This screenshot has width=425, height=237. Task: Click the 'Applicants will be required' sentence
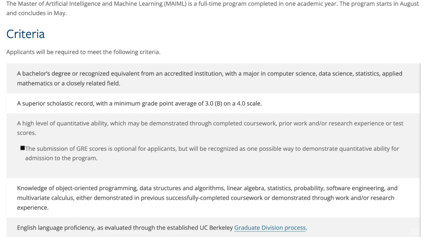[x=83, y=52]
